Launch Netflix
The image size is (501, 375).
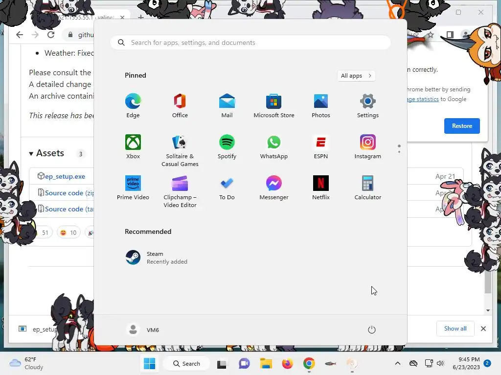point(321,188)
